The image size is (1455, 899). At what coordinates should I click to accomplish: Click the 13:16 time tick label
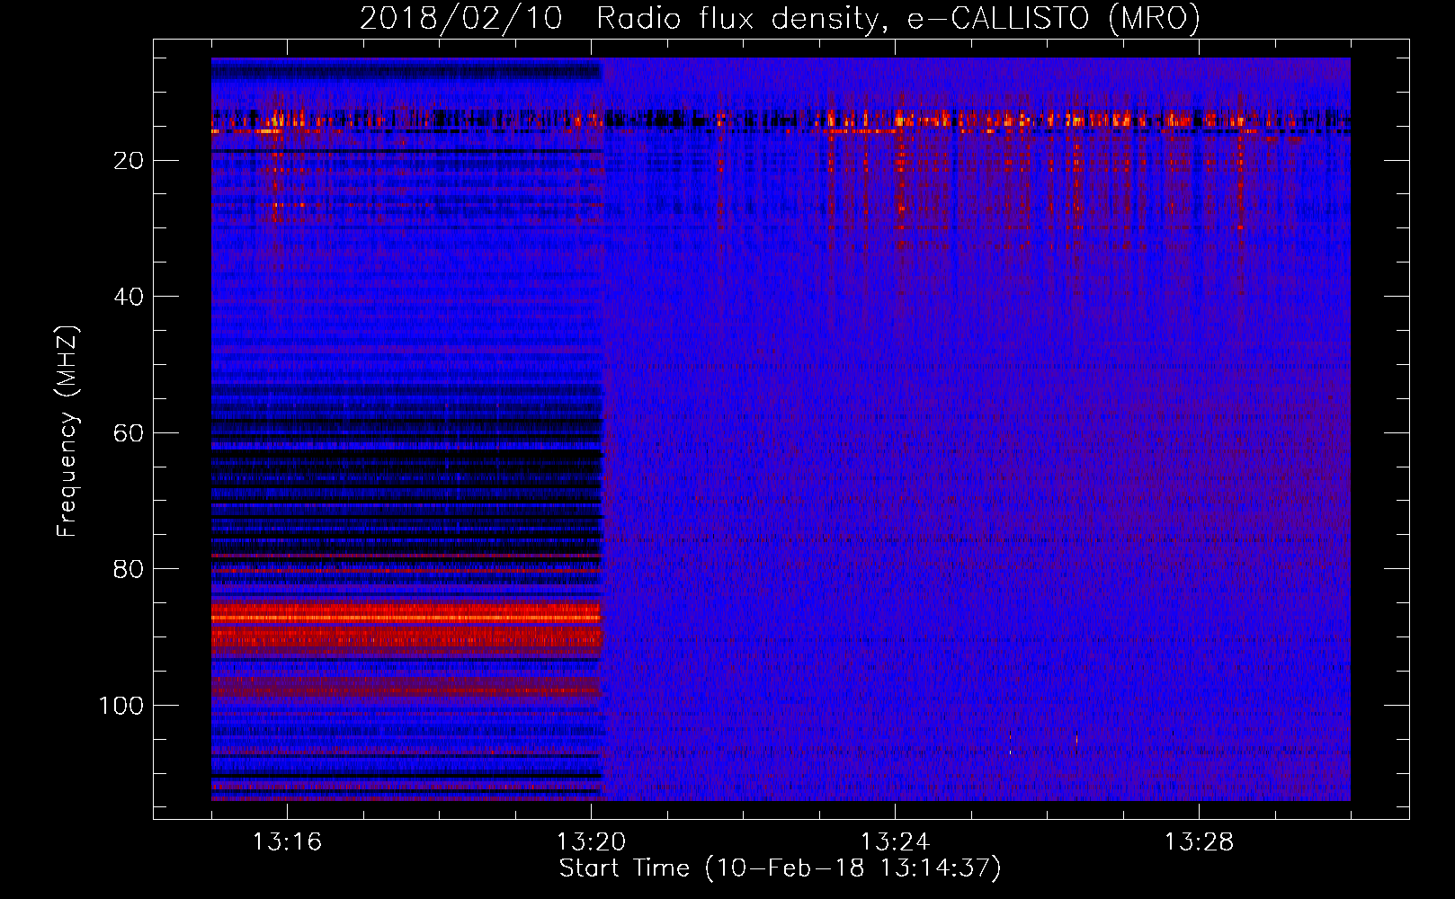(287, 842)
